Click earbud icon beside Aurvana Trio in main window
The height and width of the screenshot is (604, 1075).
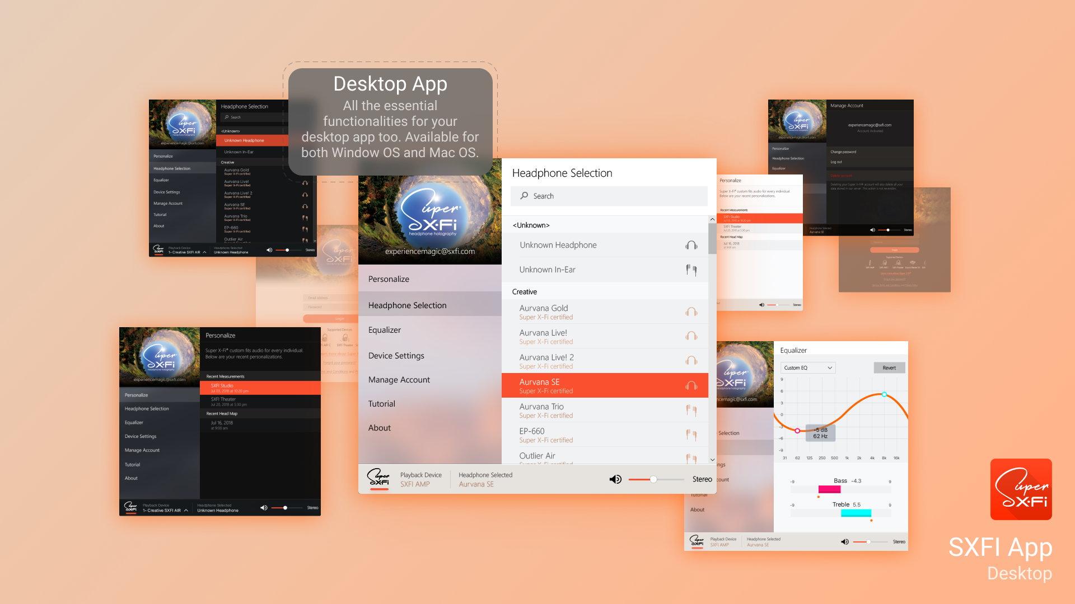click(x=691, y=410)
